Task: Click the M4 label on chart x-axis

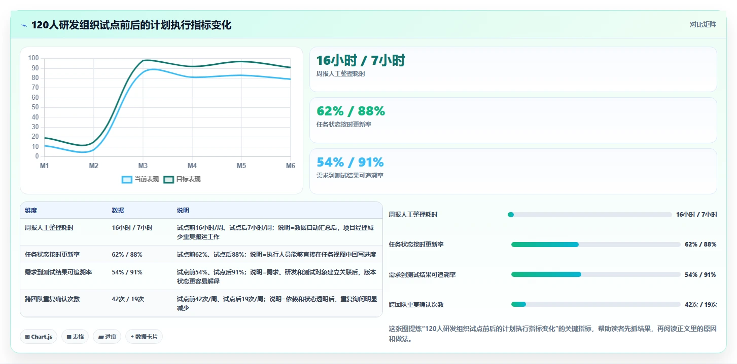Action: coord(192,166)
